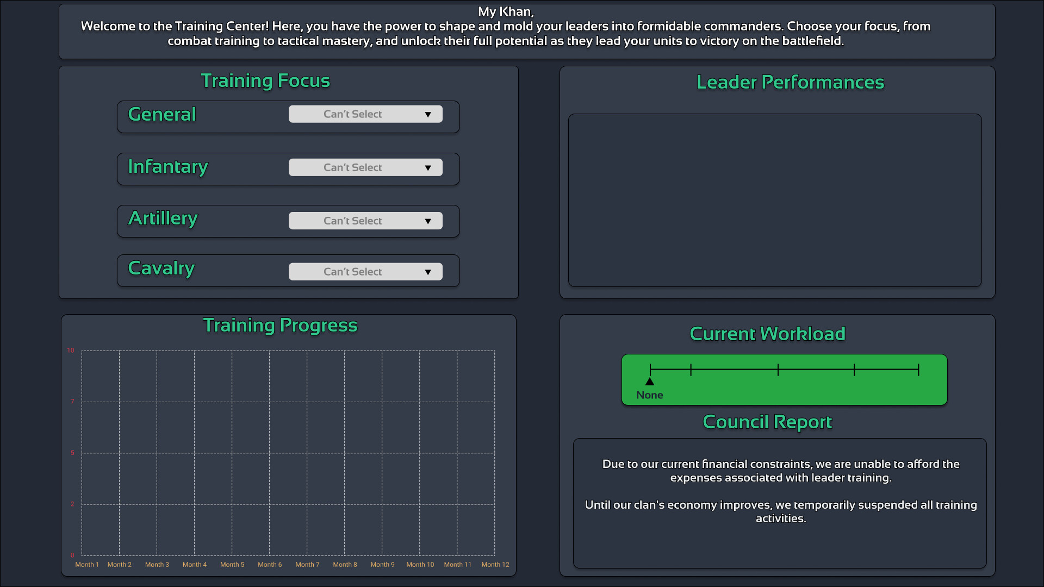
Task: Click the Current Workload heading
Action: pos(767,334)
